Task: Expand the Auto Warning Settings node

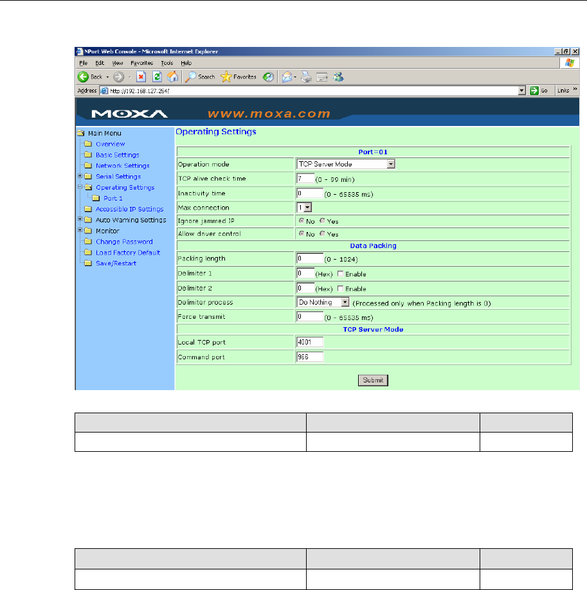Action: [80, 219]
